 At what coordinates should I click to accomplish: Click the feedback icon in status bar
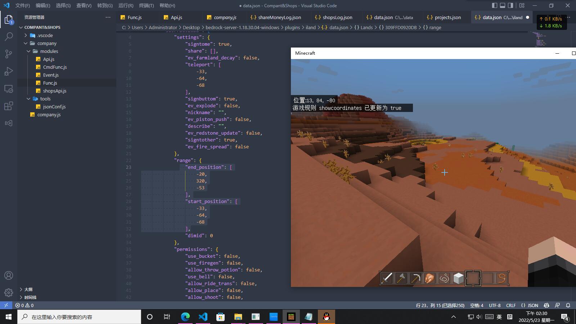pos(557,305)
